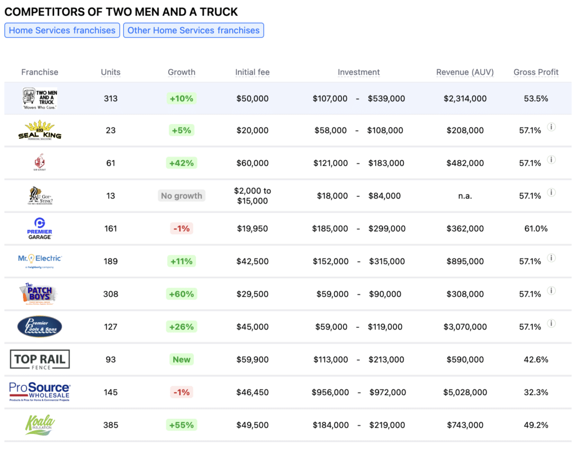The width and height of the screenshot is (576, 449).
Task: Click the Revenue (AUV) column header
Action: (x=465, y=72)
